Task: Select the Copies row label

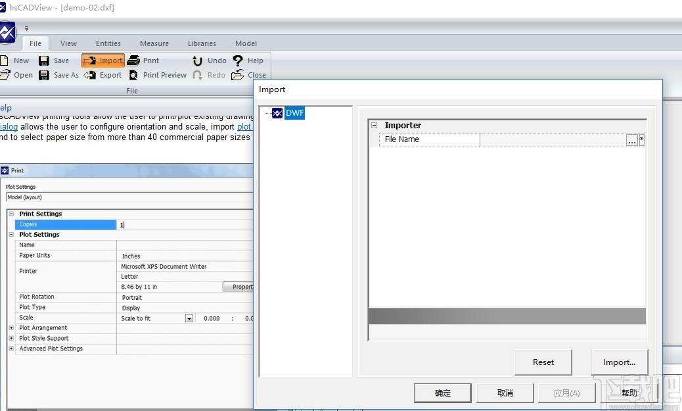Action: 65,224
